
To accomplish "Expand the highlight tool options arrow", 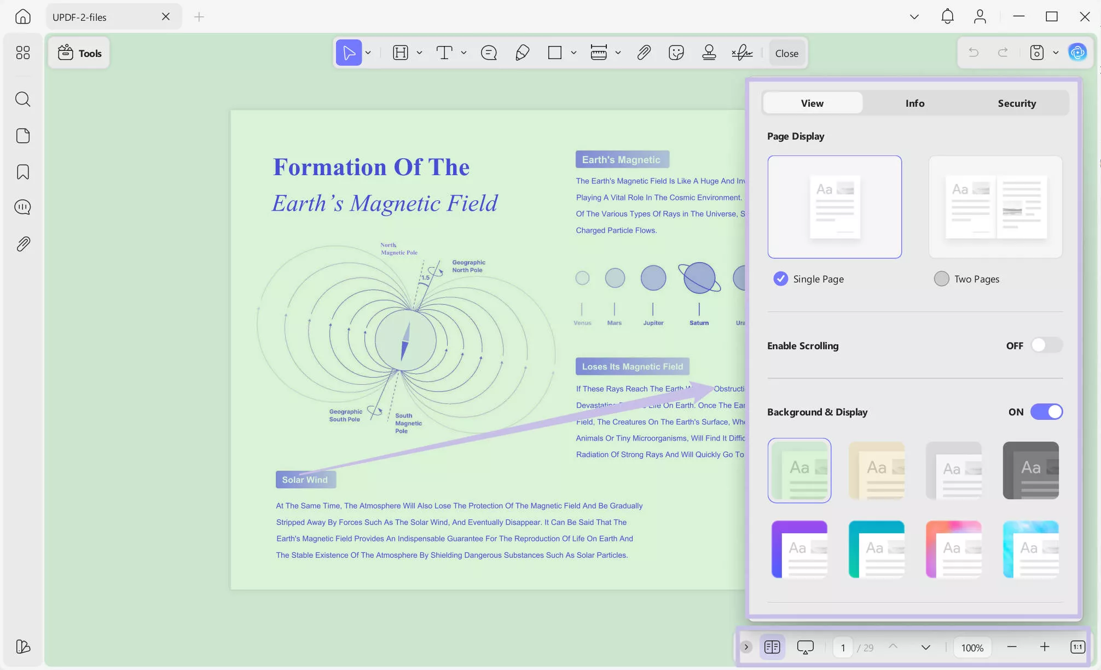I will click(x=420, y=53).
